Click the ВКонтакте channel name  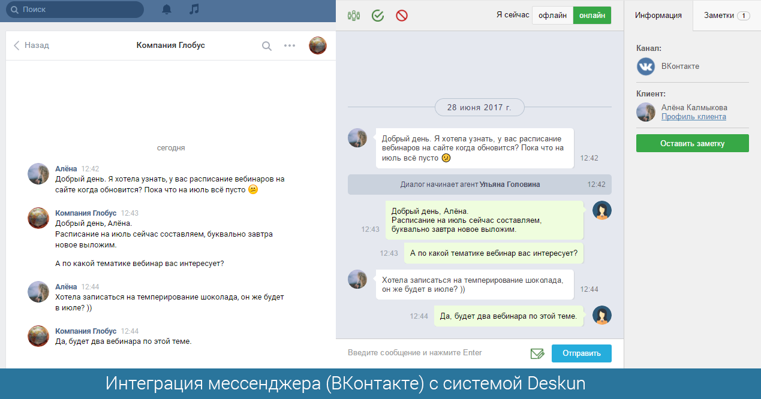coord(681,66)
